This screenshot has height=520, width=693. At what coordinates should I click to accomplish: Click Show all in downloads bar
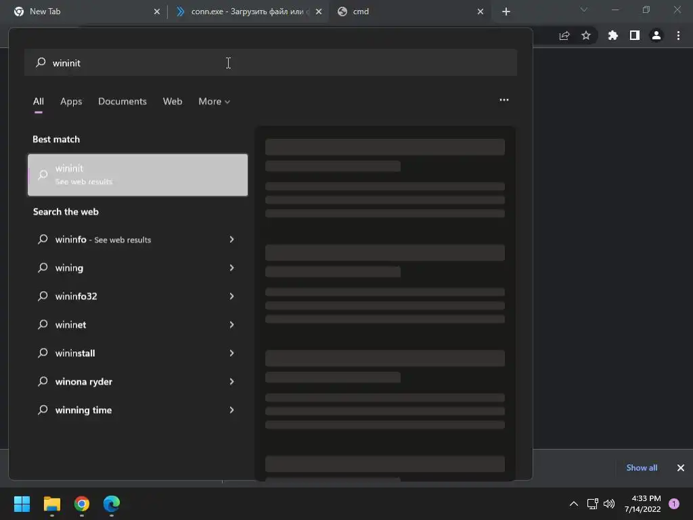(642, 467)
